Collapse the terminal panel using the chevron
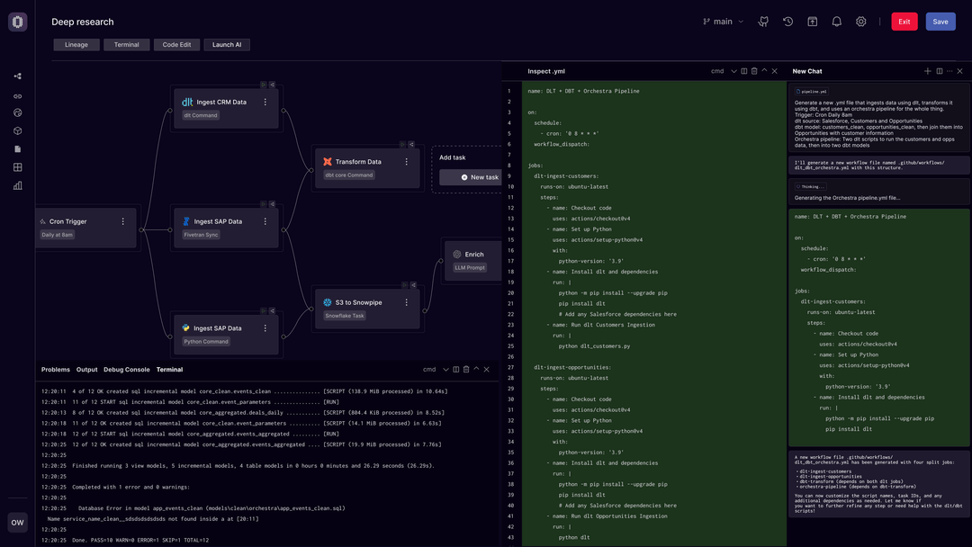The image size is (972, 547). [475, 369]
